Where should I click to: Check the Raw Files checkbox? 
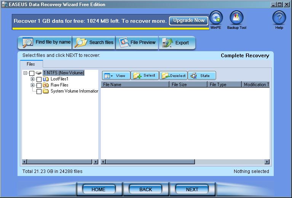pyautogui.click(x=39, y=85)
